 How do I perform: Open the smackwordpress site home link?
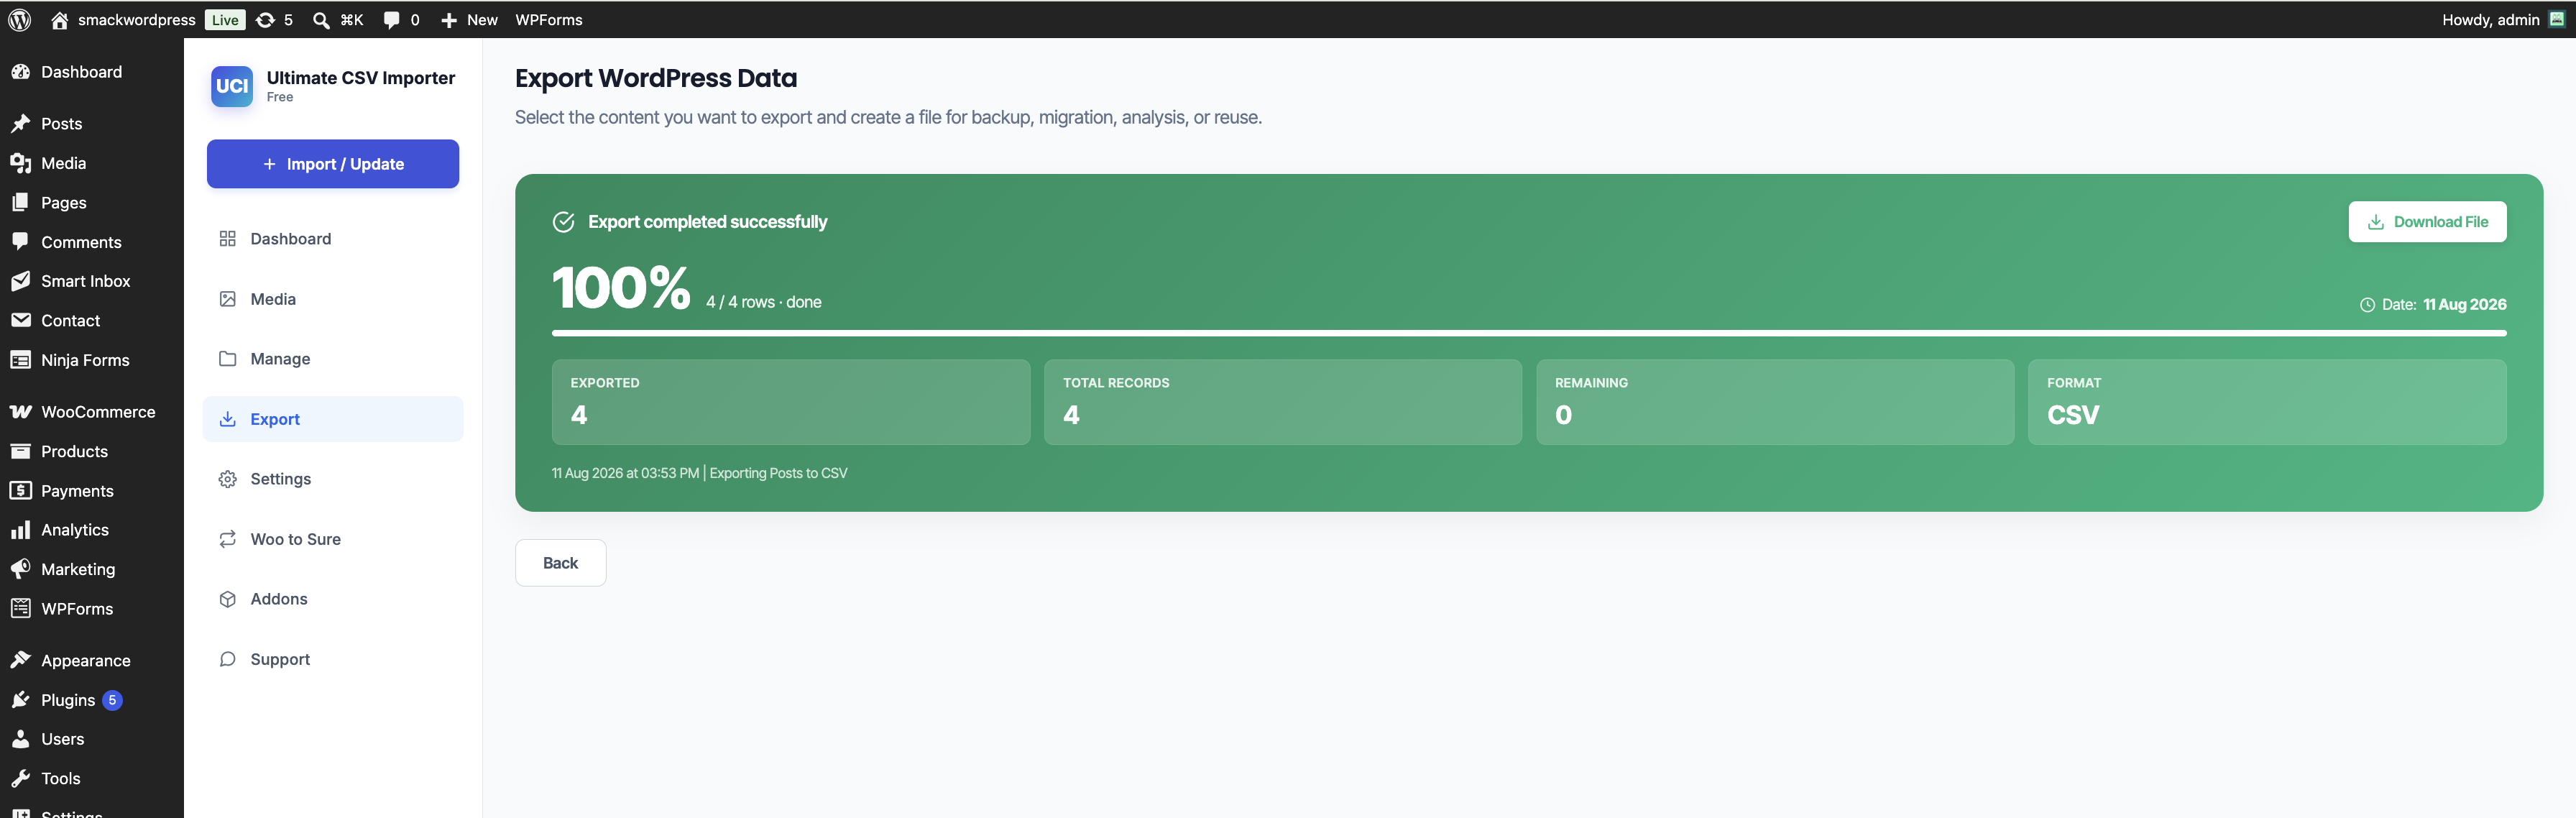(123, 20)
